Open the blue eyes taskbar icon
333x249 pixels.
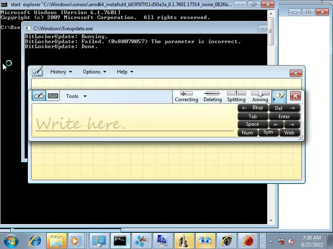(205, 241)
